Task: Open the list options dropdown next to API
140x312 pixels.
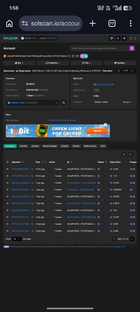Action: 133,70
